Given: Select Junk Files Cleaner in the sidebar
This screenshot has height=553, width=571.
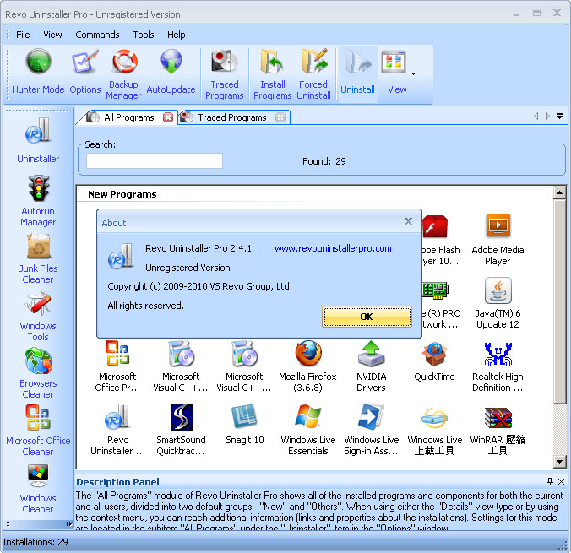Looking at the screenshot, I should click(x=38, y=258).
